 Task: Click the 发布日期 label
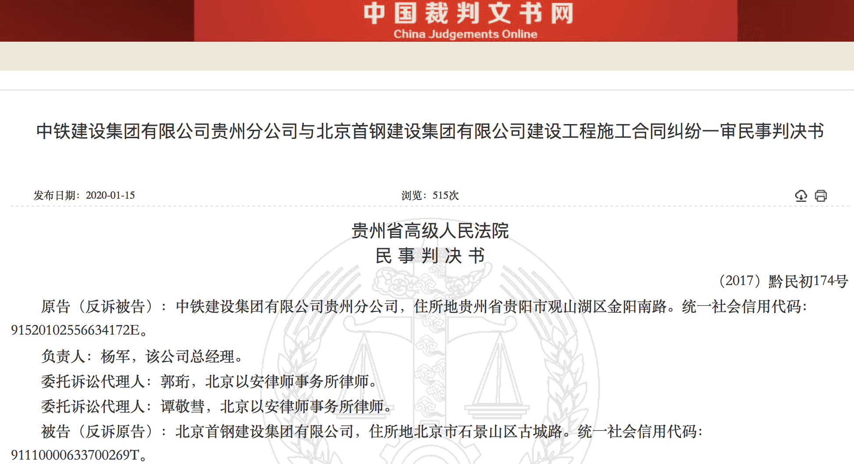tap(55, 196)
